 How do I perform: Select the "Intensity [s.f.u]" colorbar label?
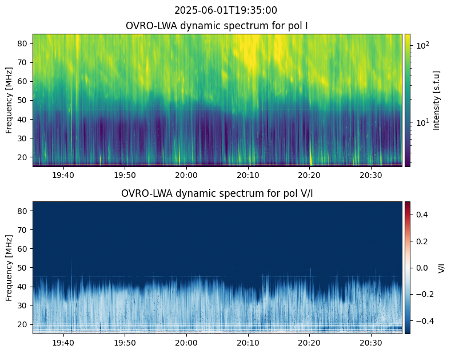click(437, 100)
